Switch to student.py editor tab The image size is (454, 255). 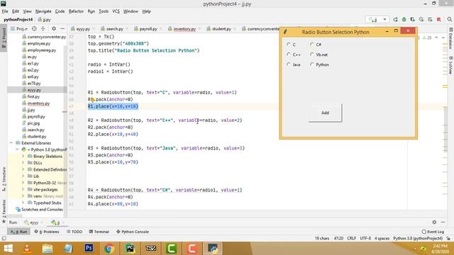(x=221, y=29)
